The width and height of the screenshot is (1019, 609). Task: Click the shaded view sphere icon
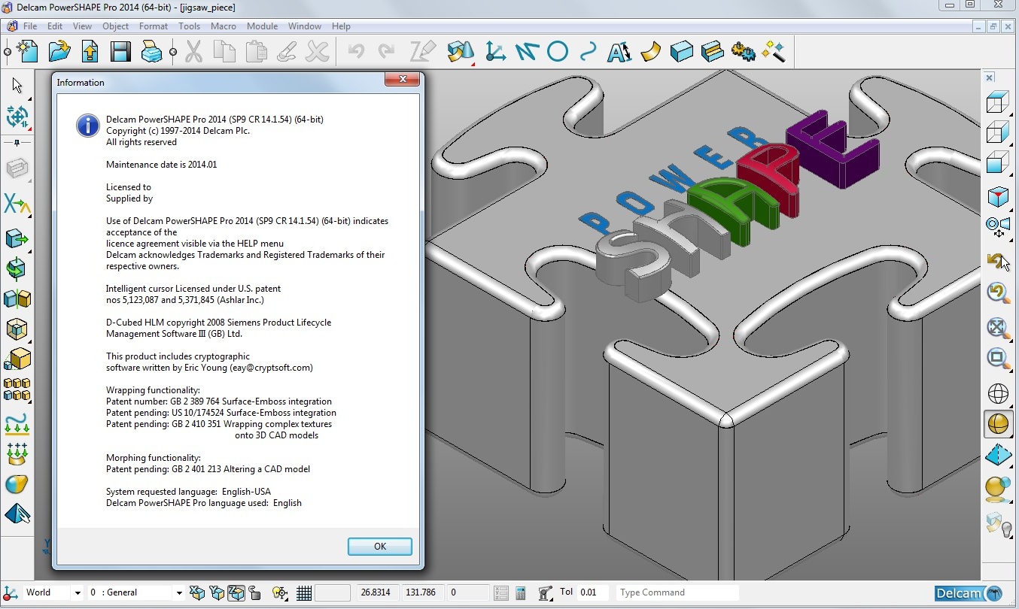click(x=998, y=424)
